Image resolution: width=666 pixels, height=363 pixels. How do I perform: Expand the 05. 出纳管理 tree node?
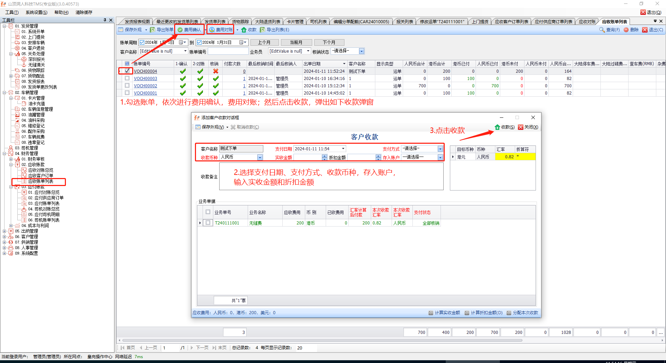point(5,231)
